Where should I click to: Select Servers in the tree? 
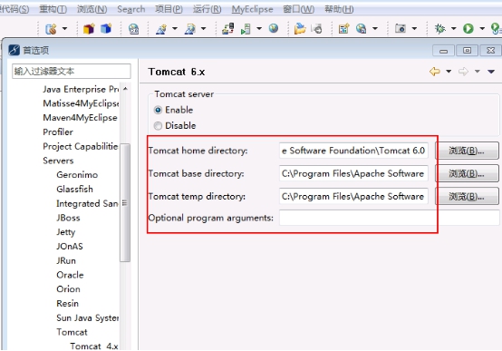pos(58,161)
